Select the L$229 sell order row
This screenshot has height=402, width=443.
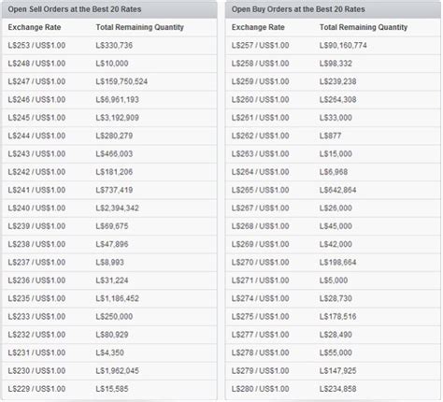(109, 389)
